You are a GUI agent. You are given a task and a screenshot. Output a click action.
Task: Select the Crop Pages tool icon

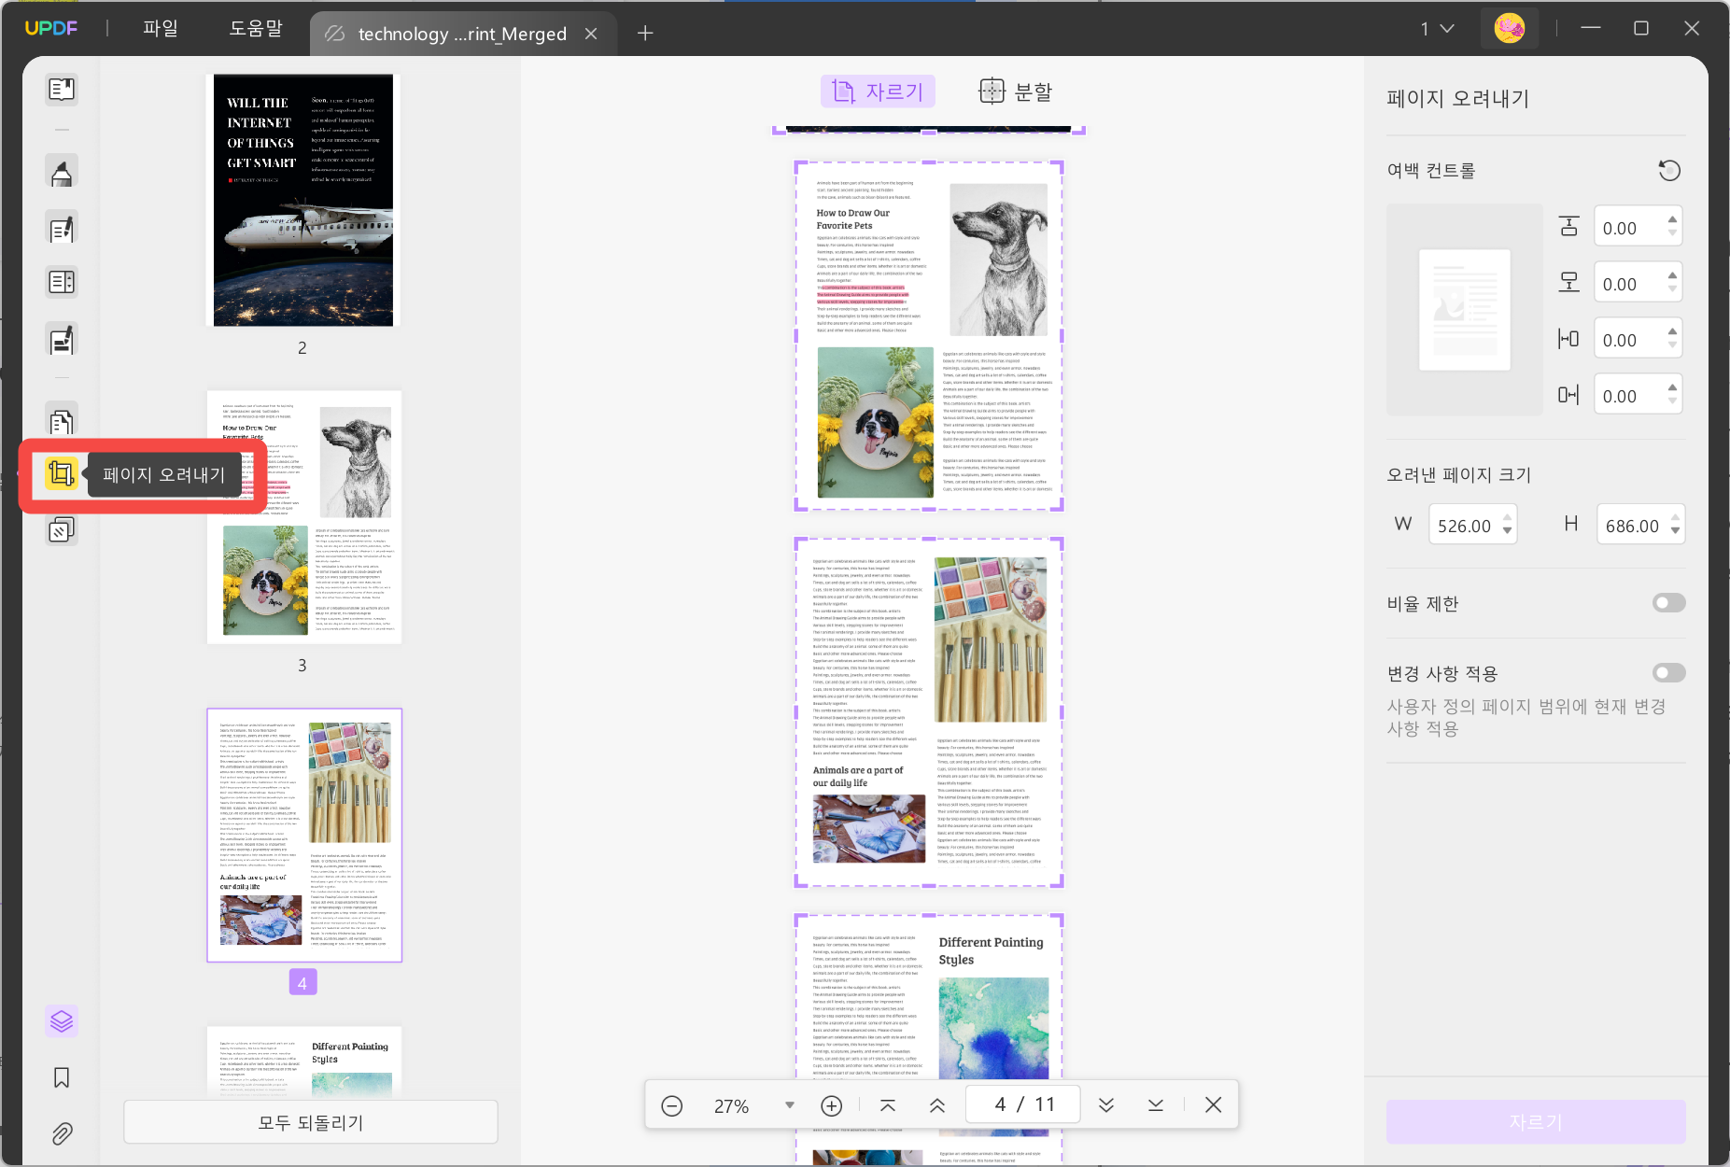tap(62, 474)
